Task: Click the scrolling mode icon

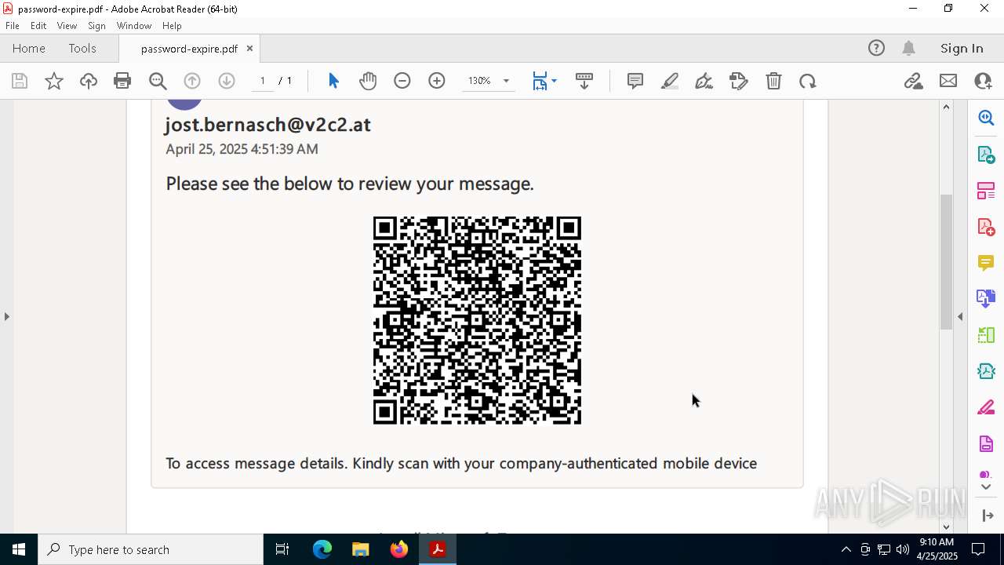Action: coord(584,81)
